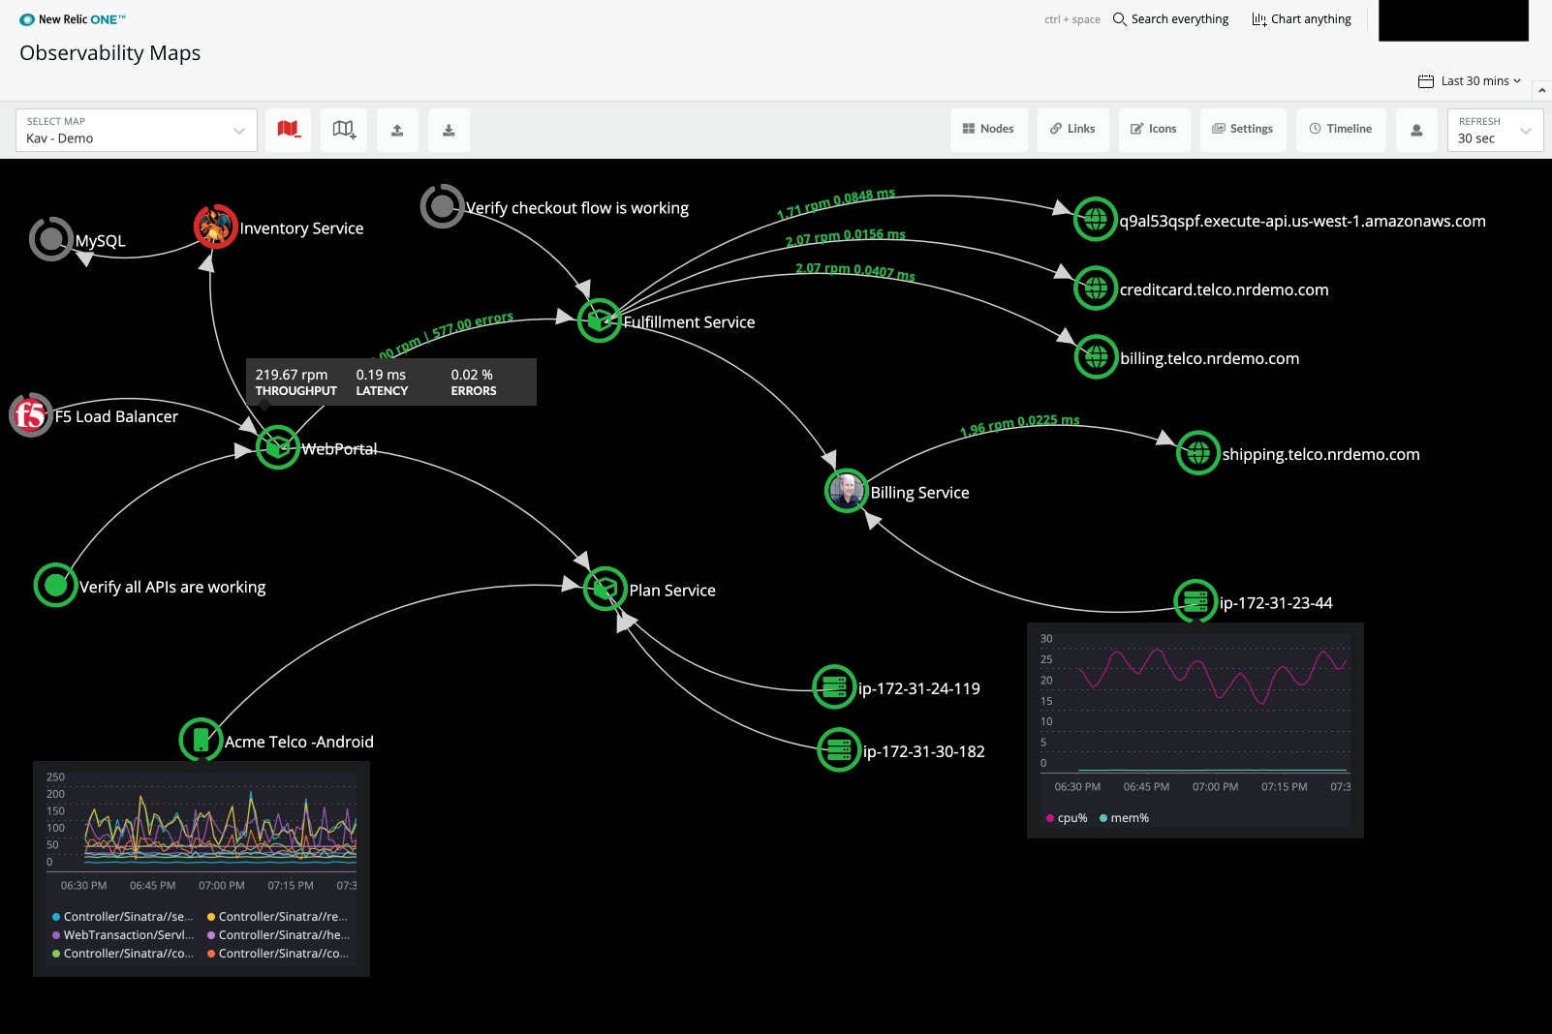1552x1034 pixels.
Task: Click the Fulfillment Service label text
Action: (689, 322)
